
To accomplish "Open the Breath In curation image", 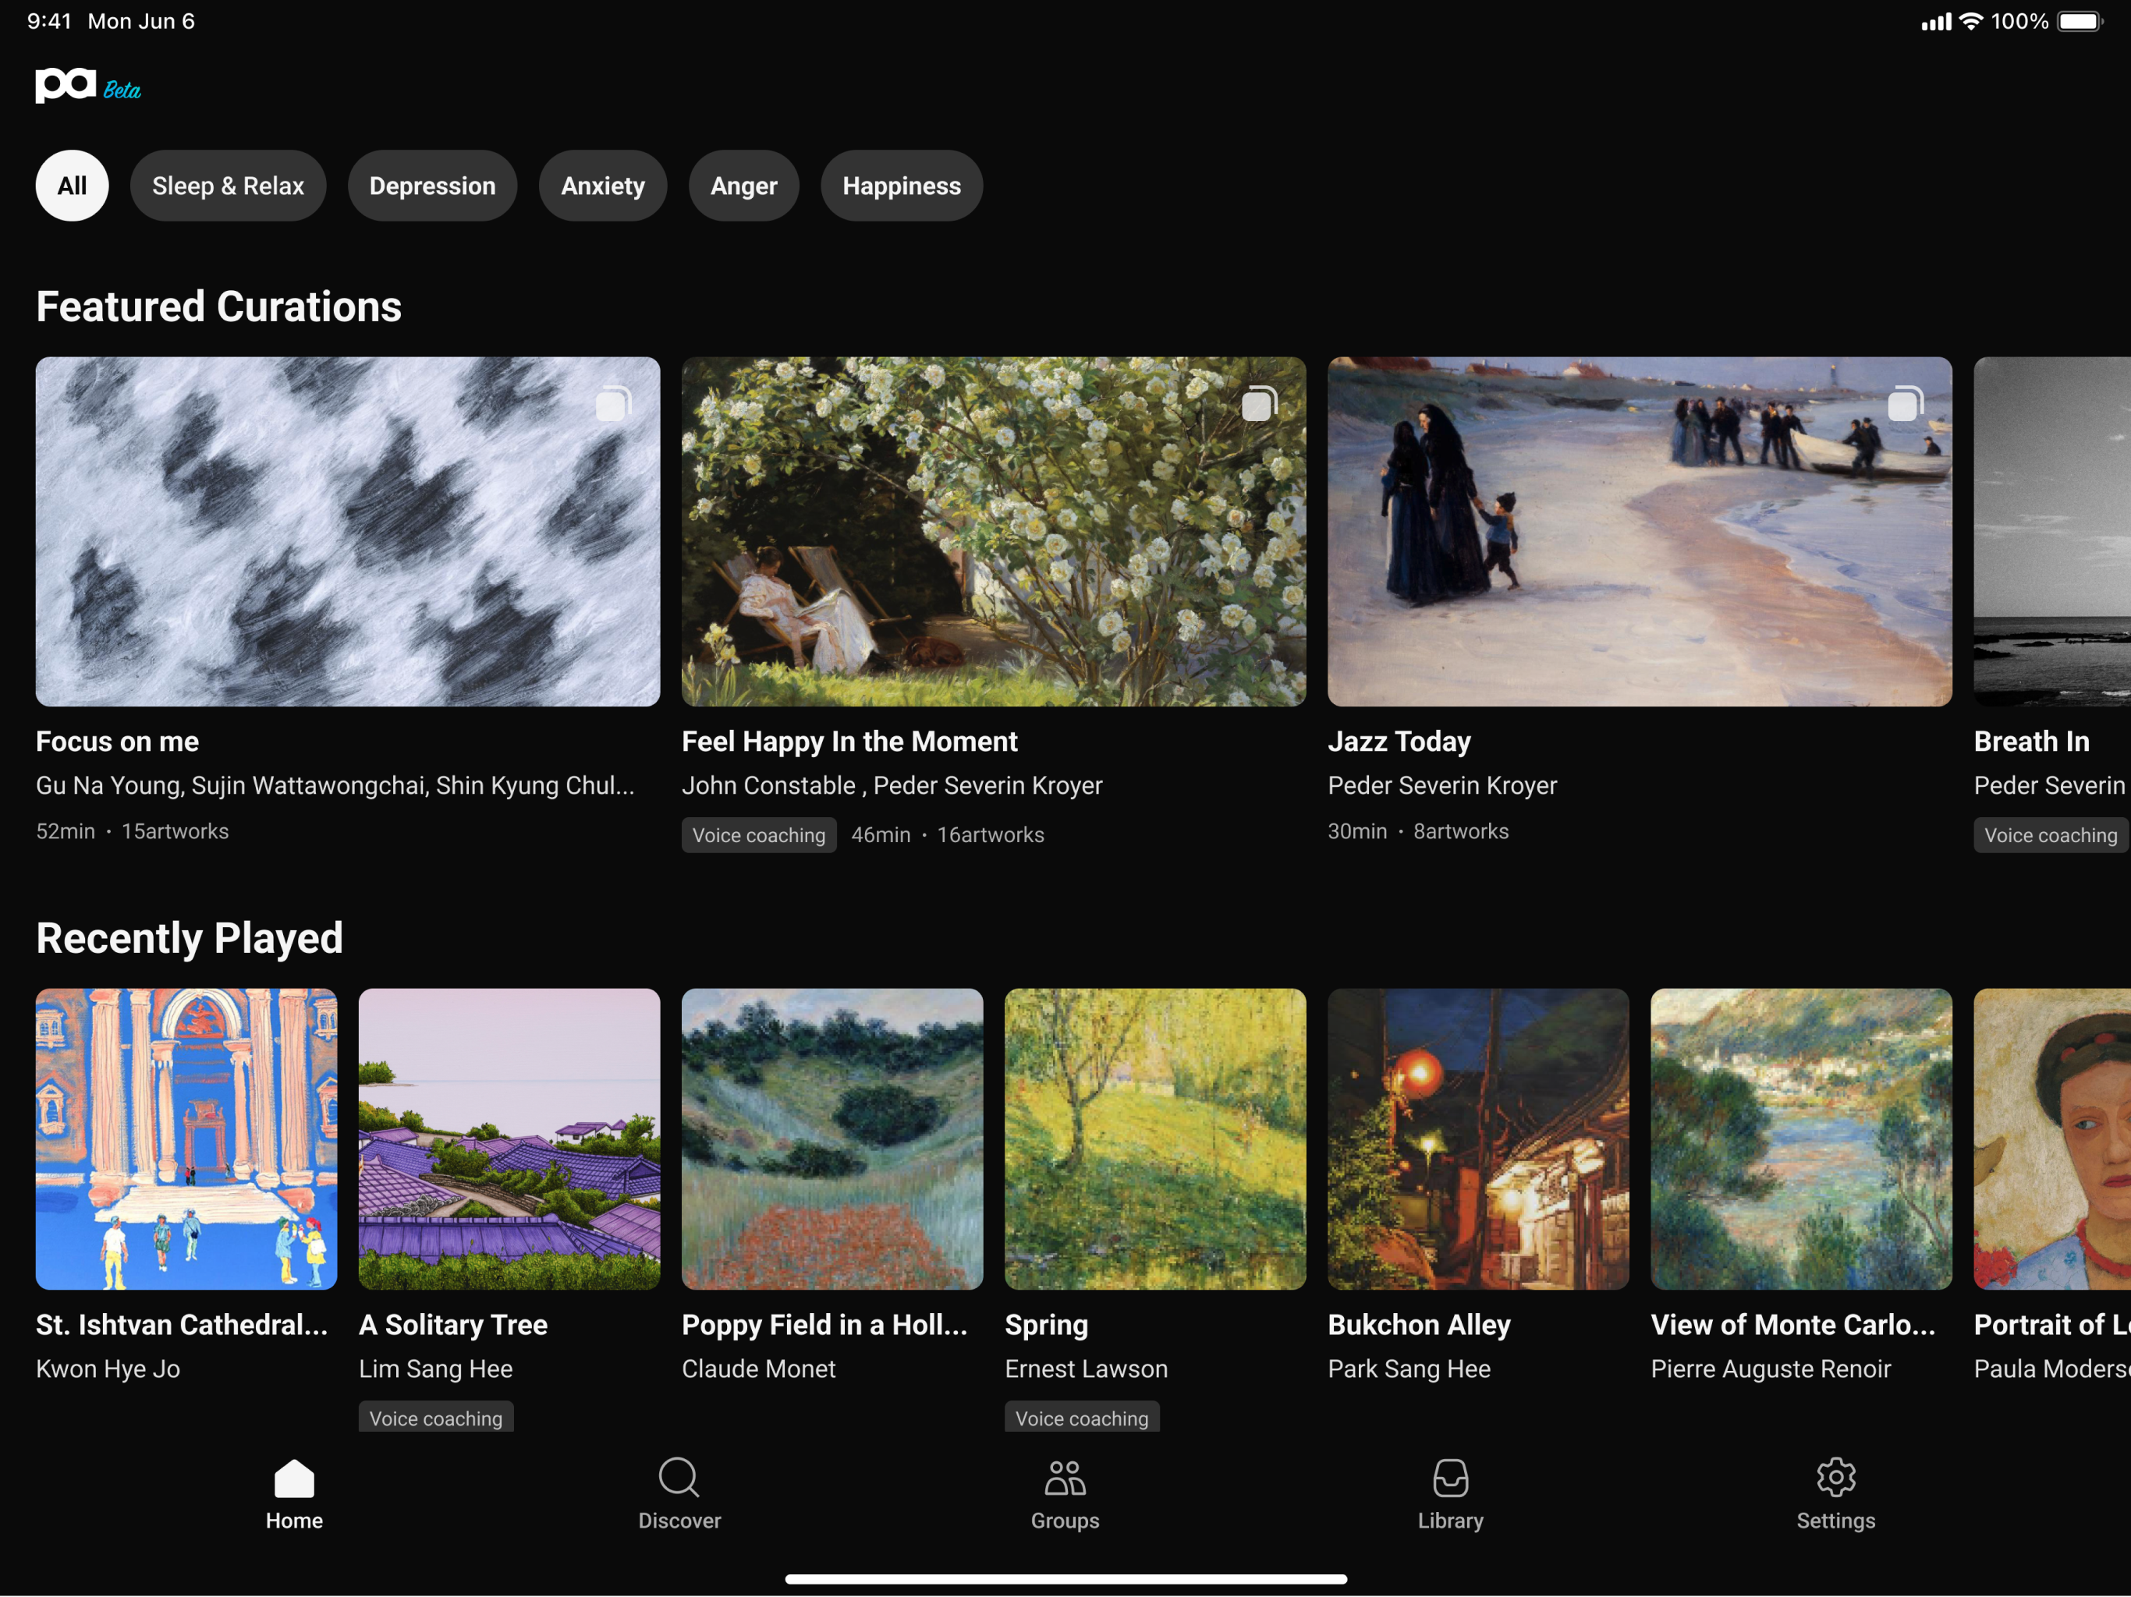I will click(x=2052, y=532).
